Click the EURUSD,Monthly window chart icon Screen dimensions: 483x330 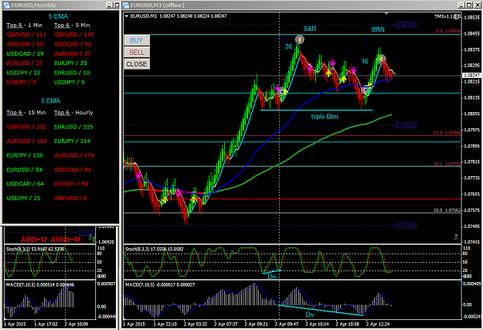click(x=6, y=5)
